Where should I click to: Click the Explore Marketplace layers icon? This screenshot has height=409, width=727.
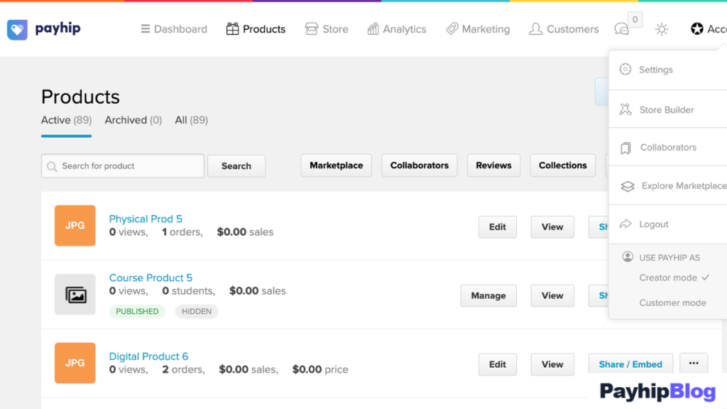[x=628, y=186]
